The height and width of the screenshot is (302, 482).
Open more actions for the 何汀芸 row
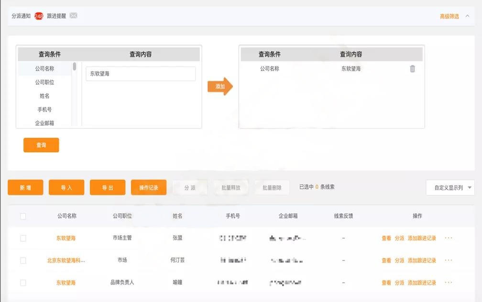click(448, 260)
